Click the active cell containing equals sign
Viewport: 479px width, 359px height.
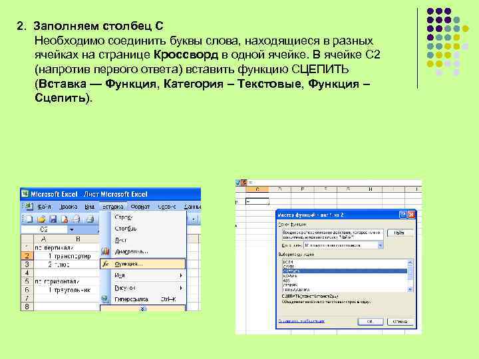click(257, 201)
